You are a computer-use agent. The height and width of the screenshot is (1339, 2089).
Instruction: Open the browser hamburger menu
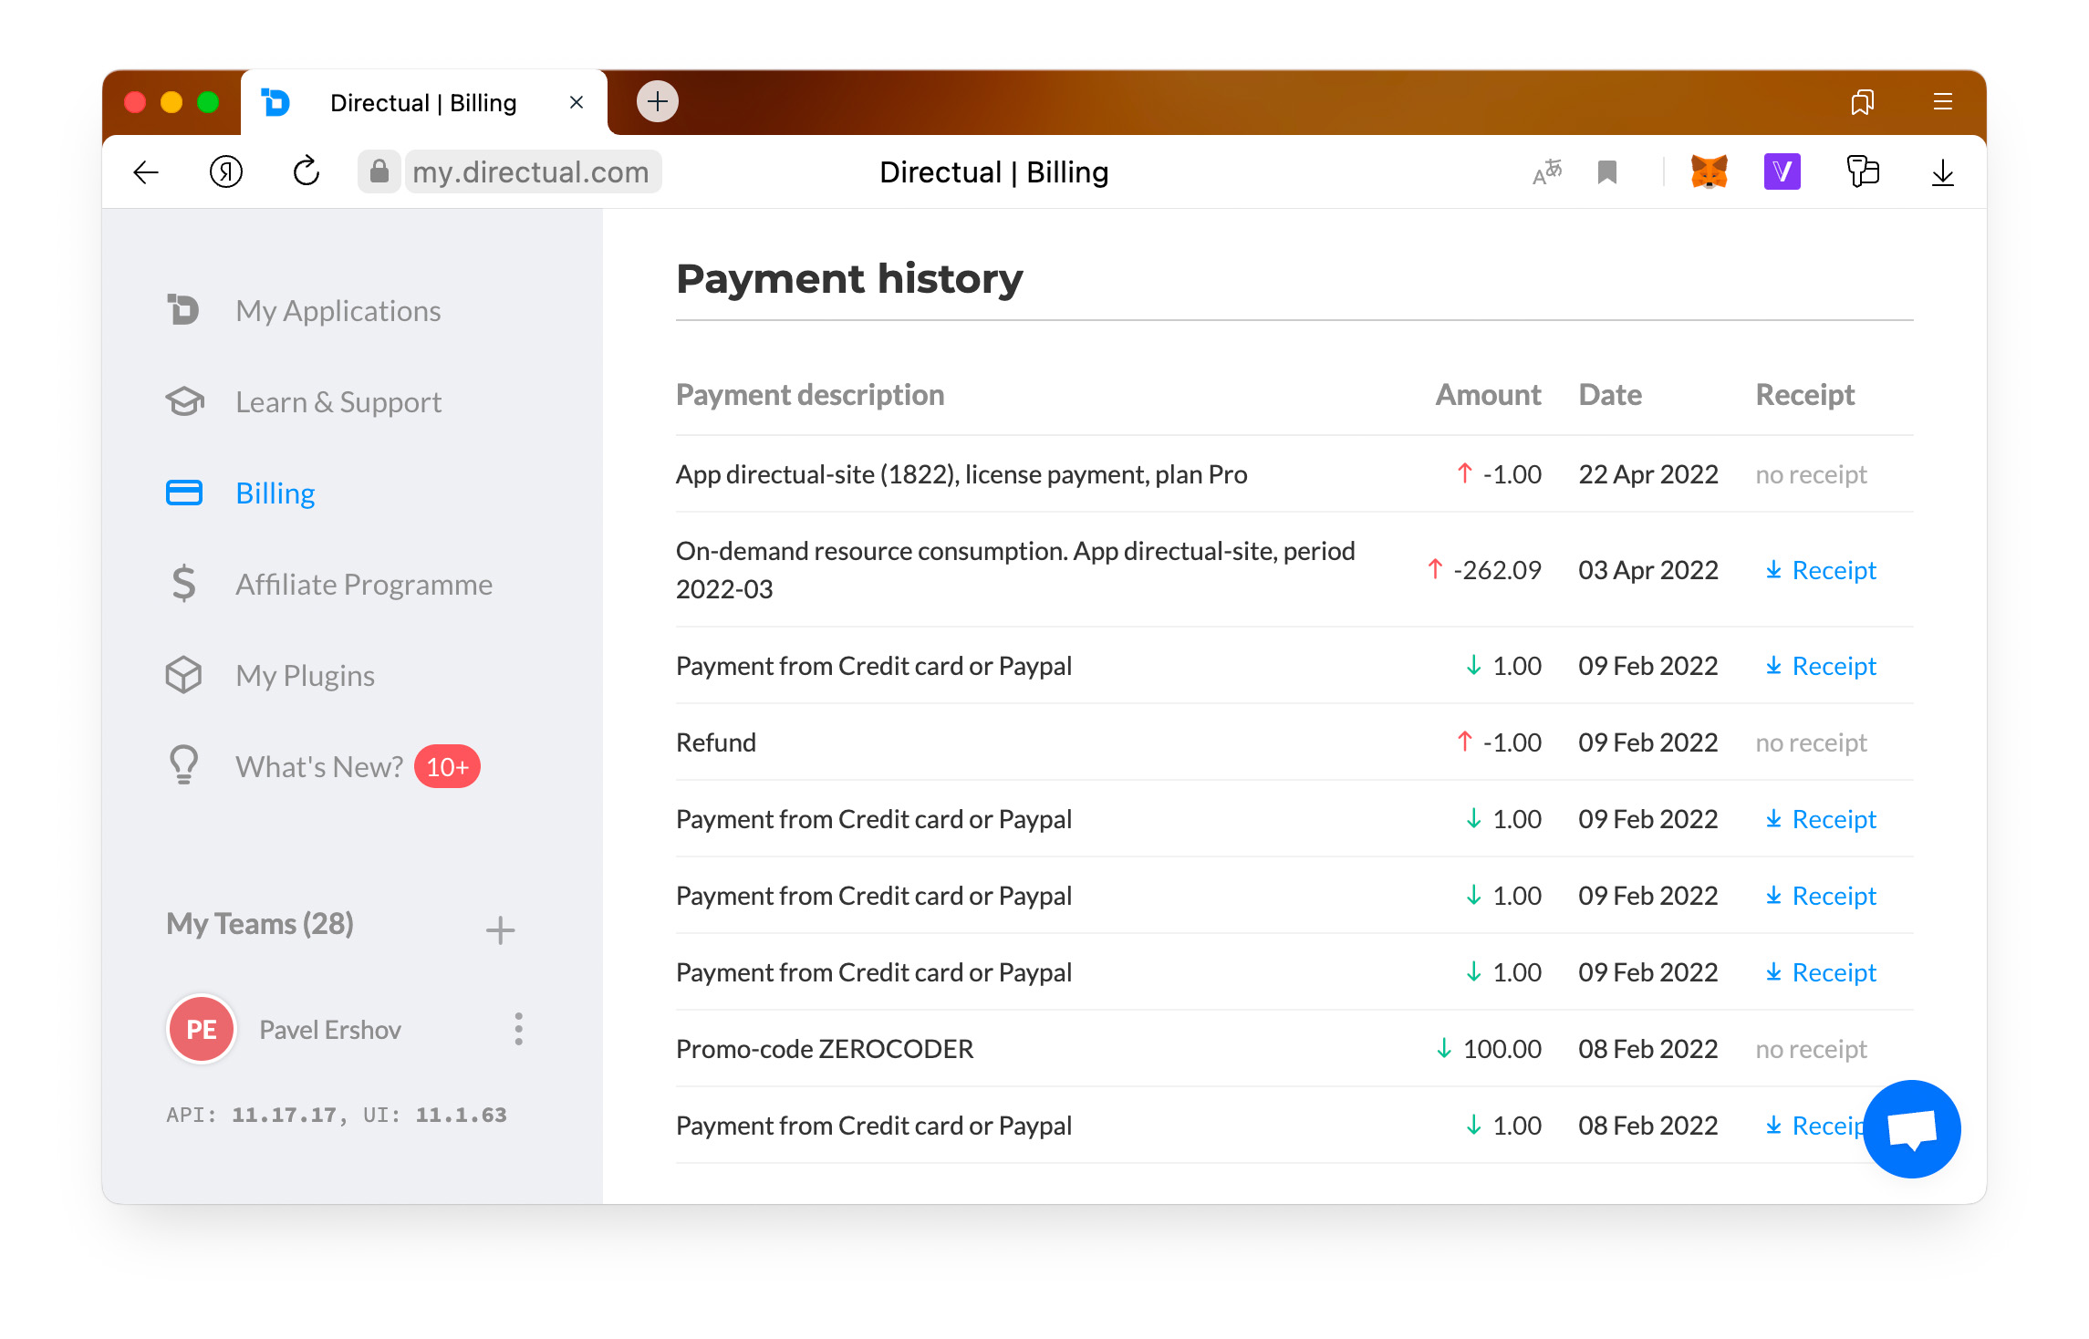click(x=1942, y=101)
